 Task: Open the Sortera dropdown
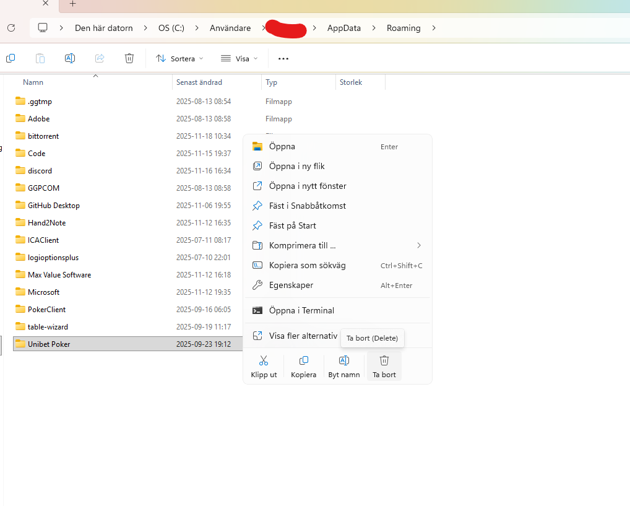179,58
